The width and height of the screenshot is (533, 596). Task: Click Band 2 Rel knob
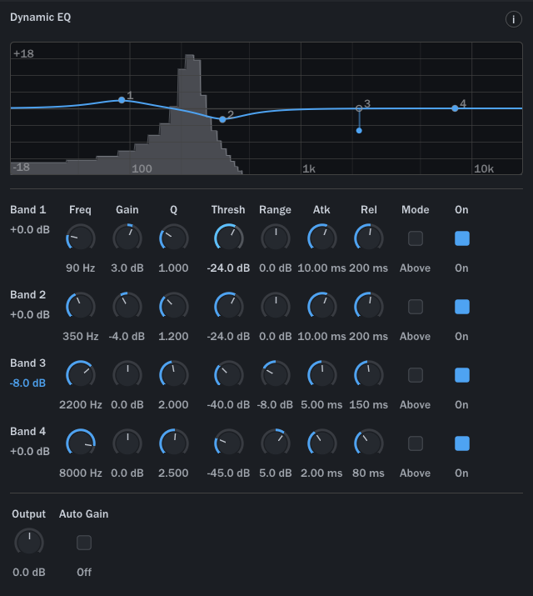[369, 307]
